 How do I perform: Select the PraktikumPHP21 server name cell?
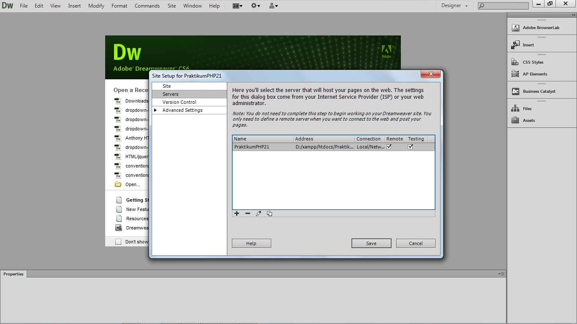[252, 147]
